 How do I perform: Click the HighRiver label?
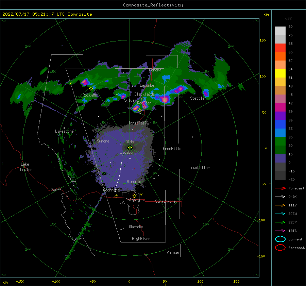141,239
